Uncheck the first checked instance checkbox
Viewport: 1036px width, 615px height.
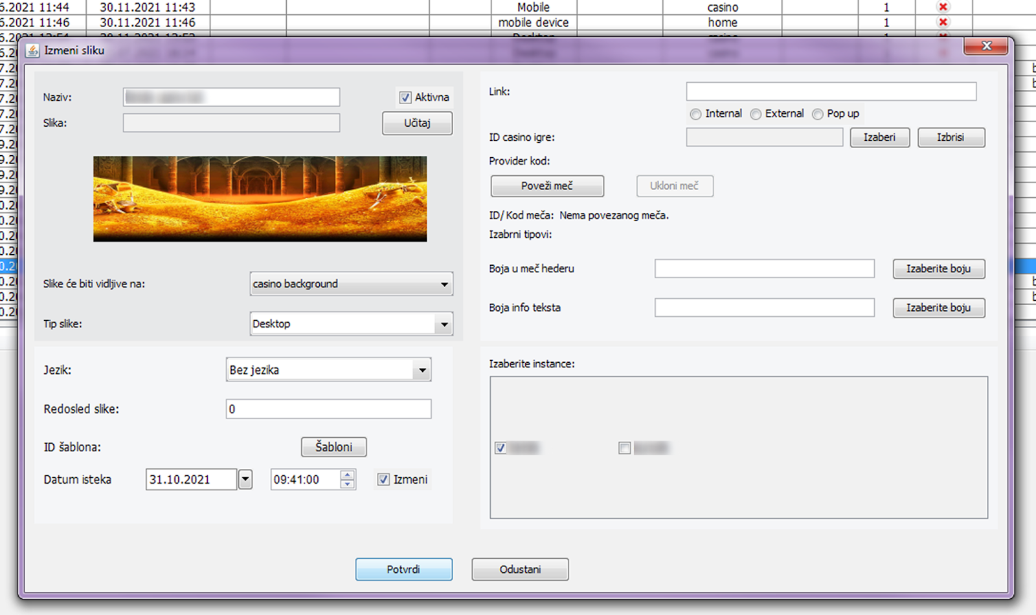pos(501,448)
